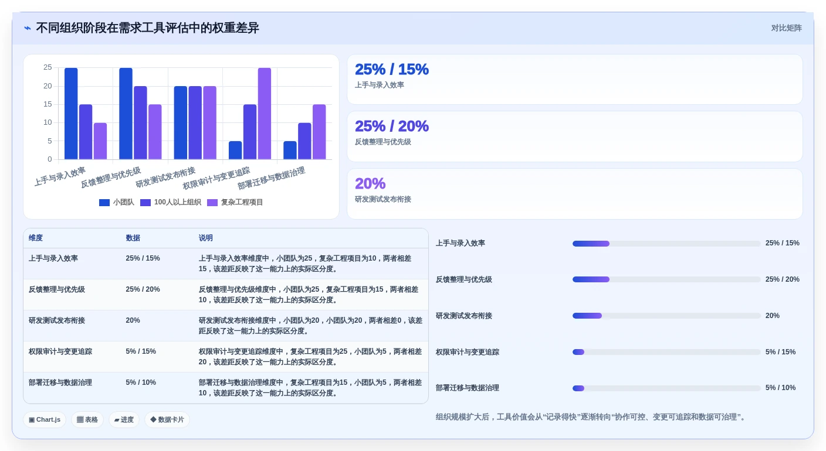
Task: Click the 对比矩阵 label in header
Action: (786, 28)
